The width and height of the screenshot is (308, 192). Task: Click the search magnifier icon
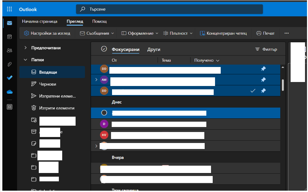(x=83, y=9)
